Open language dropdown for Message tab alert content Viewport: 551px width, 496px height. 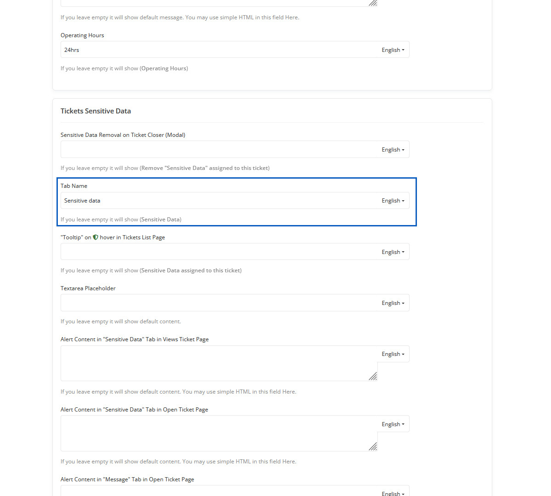[393, 493]
